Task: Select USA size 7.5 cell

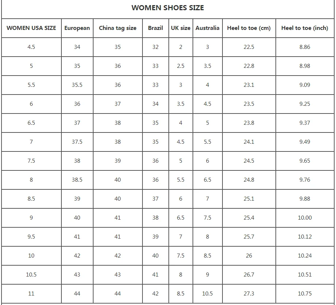Action: click(31, 161)
